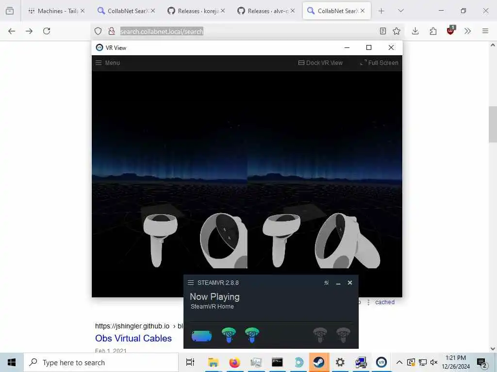Click scrollbar up arrow

tap(493, 45)
